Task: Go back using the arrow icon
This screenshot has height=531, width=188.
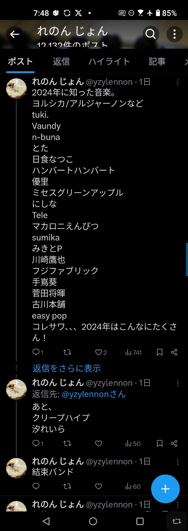Action: tap(14, 34)
